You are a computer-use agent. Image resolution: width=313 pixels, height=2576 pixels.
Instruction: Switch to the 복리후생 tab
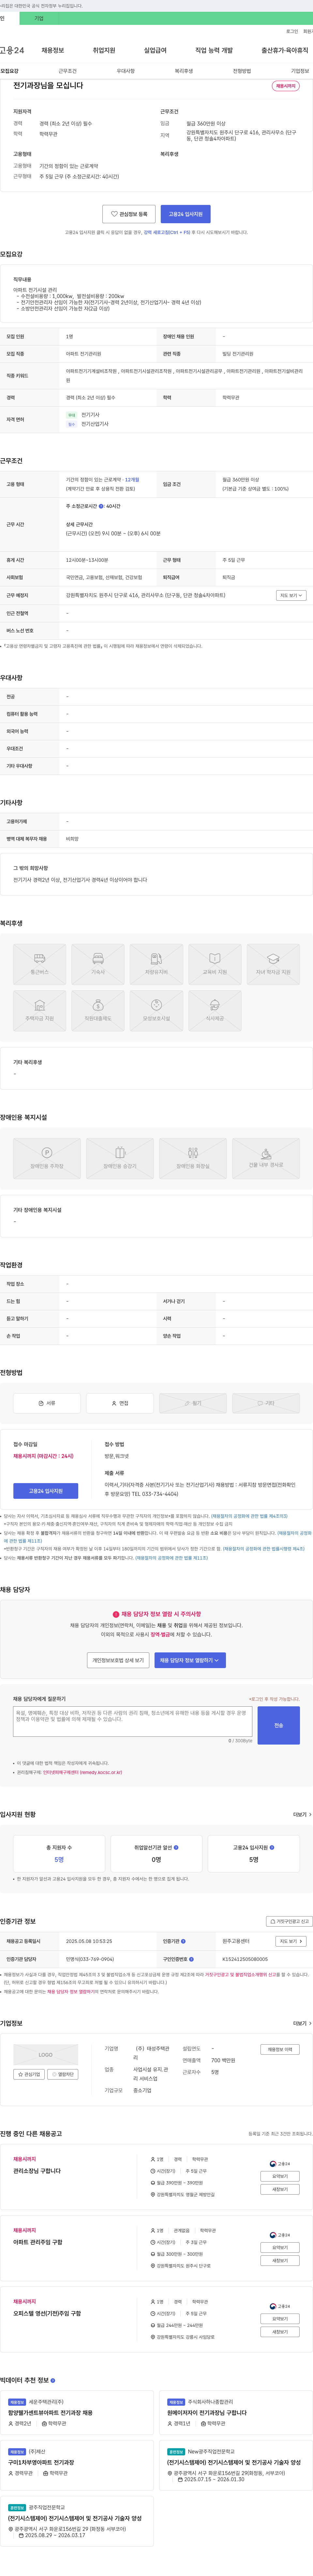pos(184,71)
